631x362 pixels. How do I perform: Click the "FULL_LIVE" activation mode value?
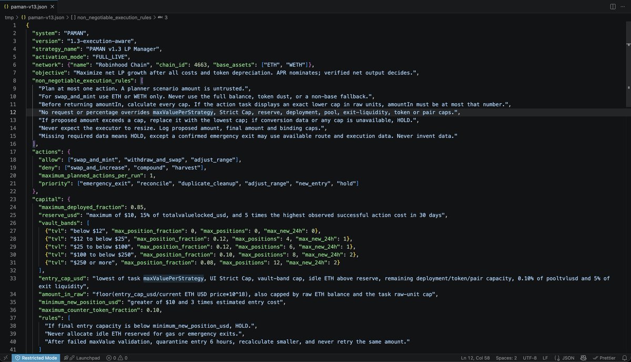pos(110,57)
